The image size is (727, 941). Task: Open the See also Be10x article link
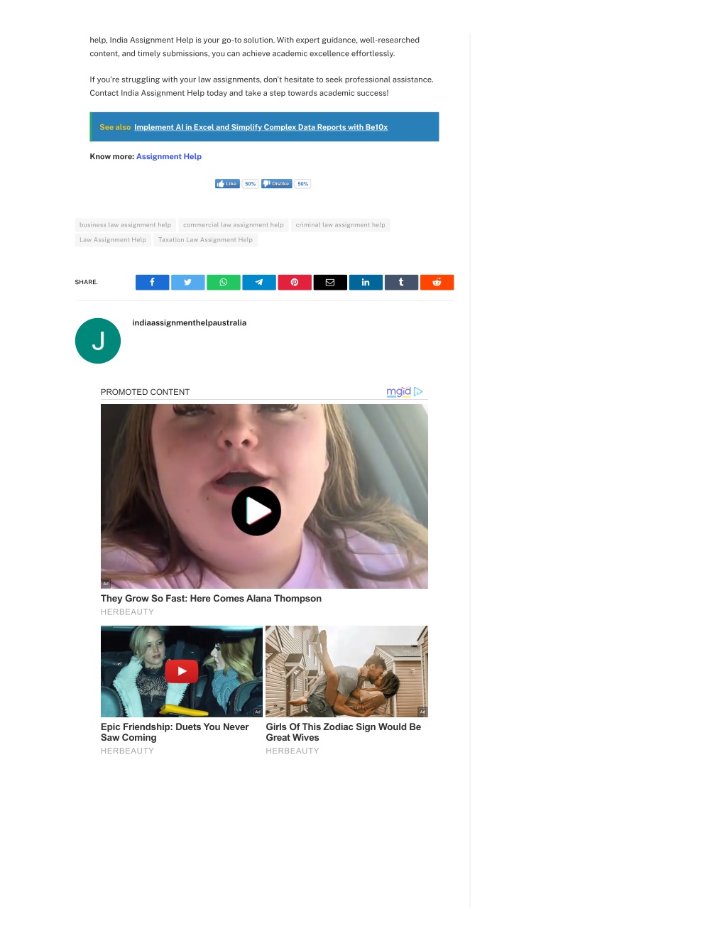click(261, 128)
